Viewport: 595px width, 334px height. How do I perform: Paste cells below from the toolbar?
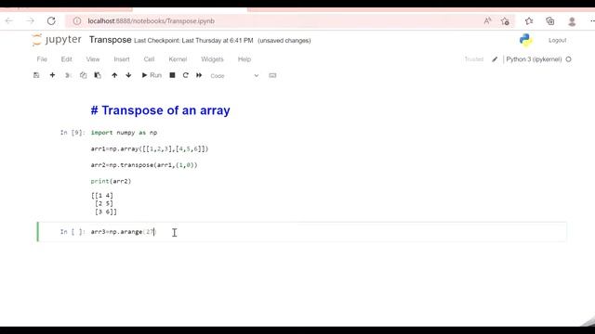pyautogui.click(x=98, y=75)
